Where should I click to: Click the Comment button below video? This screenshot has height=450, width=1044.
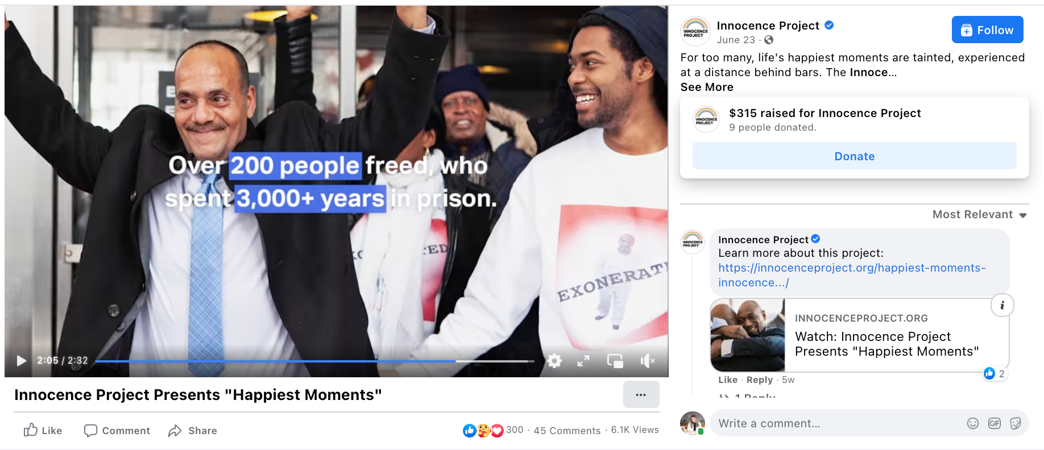click(x=117, y=430)
